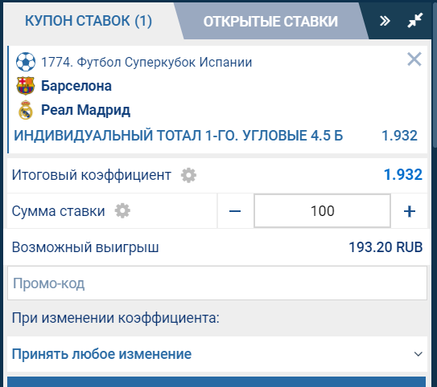The image size is (437, 387).
Task: Remove the Barcelona–Real Madrid bet with X
Action: 414,59
